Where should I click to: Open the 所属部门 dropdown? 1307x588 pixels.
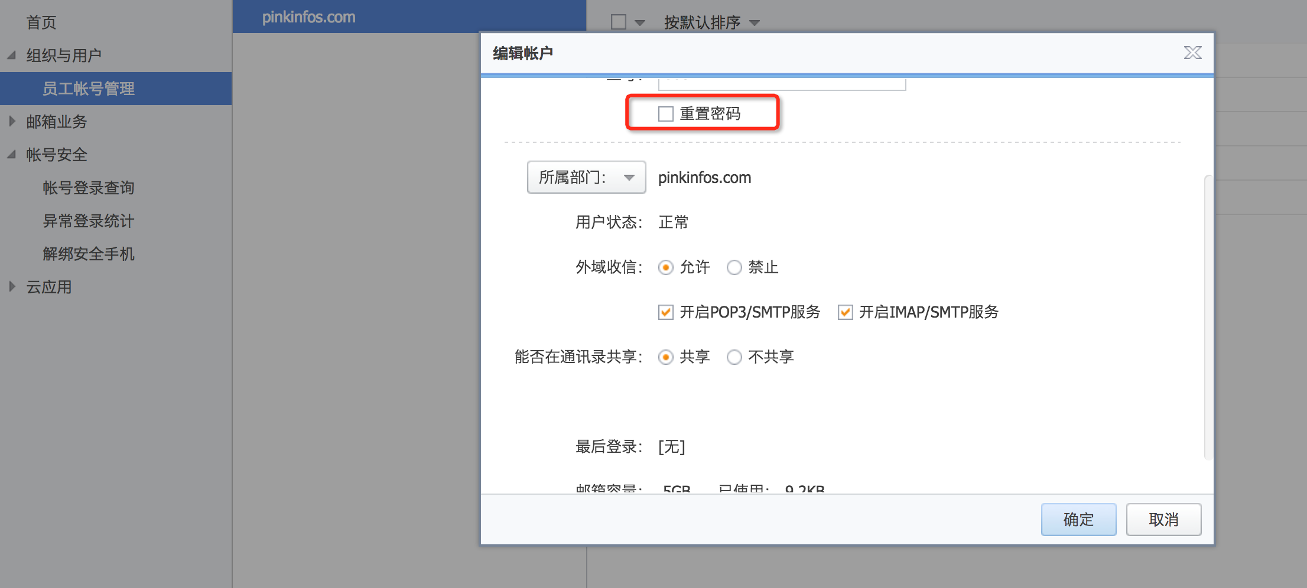tap(586, 177)
